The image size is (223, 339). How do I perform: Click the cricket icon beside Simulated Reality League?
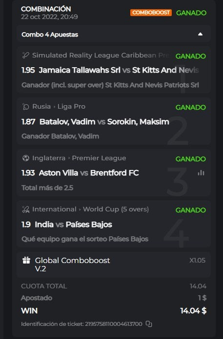[x=25, y=56]
